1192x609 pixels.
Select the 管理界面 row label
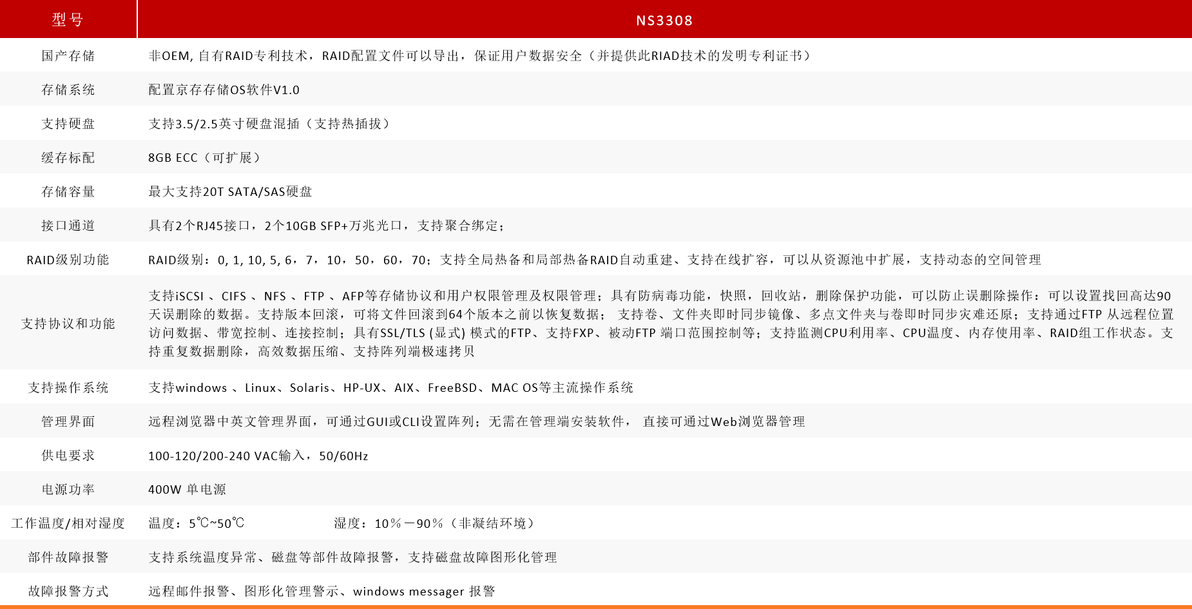[68, 421]
